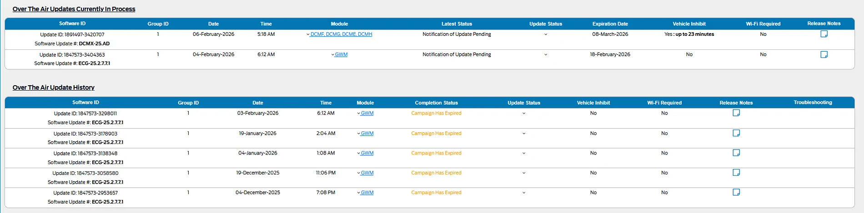
Task: Open DCMF, DCMG, DCME, DCMH module link
Action: point(341,34)
